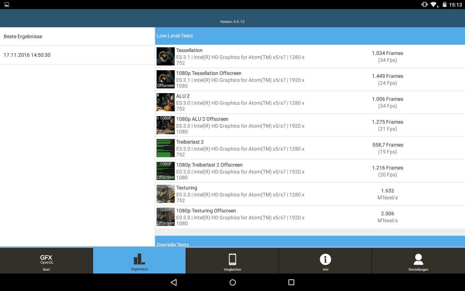Viewport: 465px width, 291px height.
Task: Select the Tessellation test title
Action: point(189,50)
